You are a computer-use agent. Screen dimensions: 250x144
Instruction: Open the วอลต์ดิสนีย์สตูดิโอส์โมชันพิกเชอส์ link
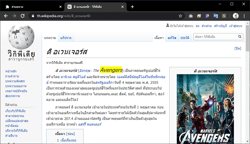pyautogui.click(x=141, y=77)
